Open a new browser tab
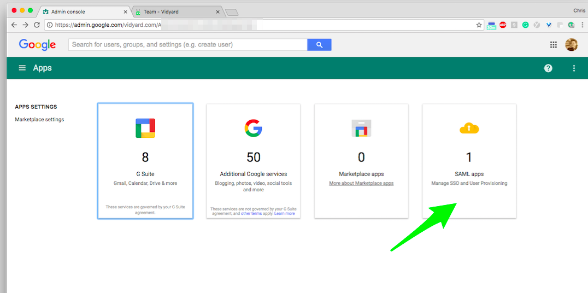The height and width of the screenshot is (293, 588). tap(232, 13)
